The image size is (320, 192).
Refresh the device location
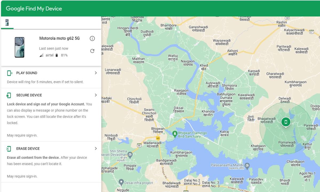pyautogui.click(x=92, y=51)
